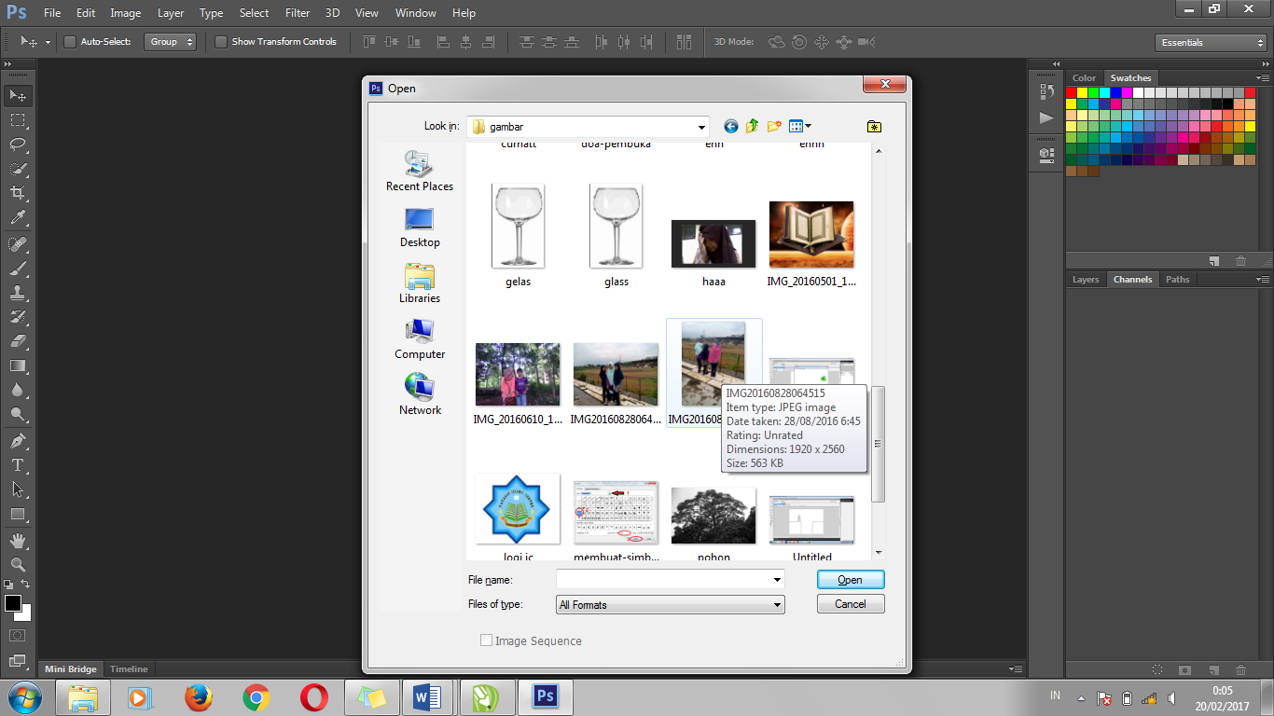This screenshot has width=1274, height=716.
Task: Open the Look in dropdown
Action: (700, 126)
